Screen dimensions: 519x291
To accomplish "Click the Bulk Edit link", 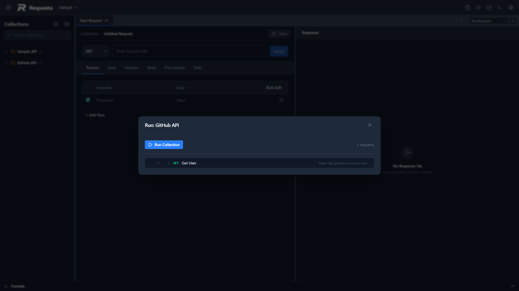I will [x=274, y=88].
